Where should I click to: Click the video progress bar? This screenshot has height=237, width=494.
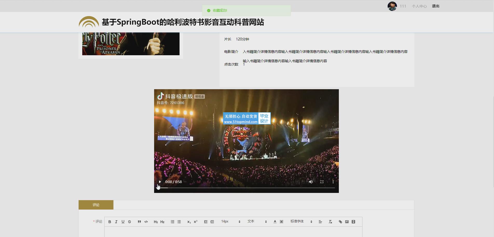pos(246,188)
